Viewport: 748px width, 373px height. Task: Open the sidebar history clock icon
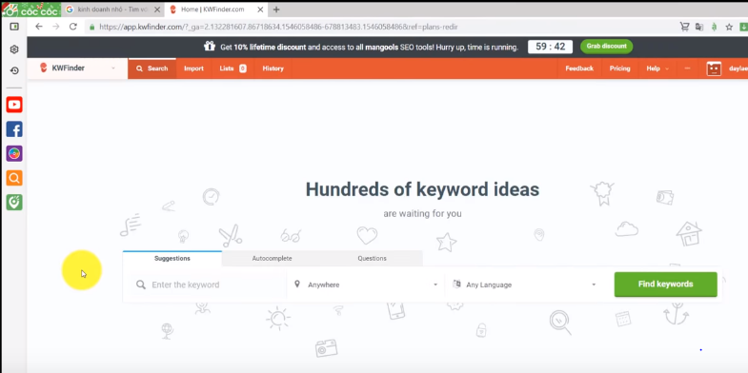pos(14,70)
